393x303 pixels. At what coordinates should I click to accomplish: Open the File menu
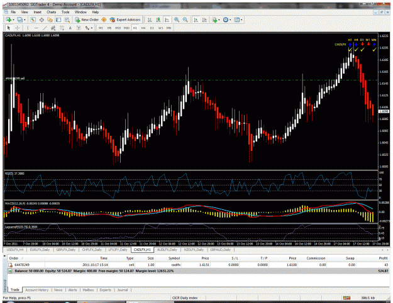point(13,12)
